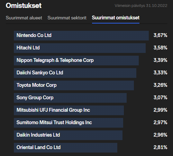Click the 2,99% value for Mitsubishi UFJ
Viewport: 173px width, 156px height.
[x=160, y=110]
